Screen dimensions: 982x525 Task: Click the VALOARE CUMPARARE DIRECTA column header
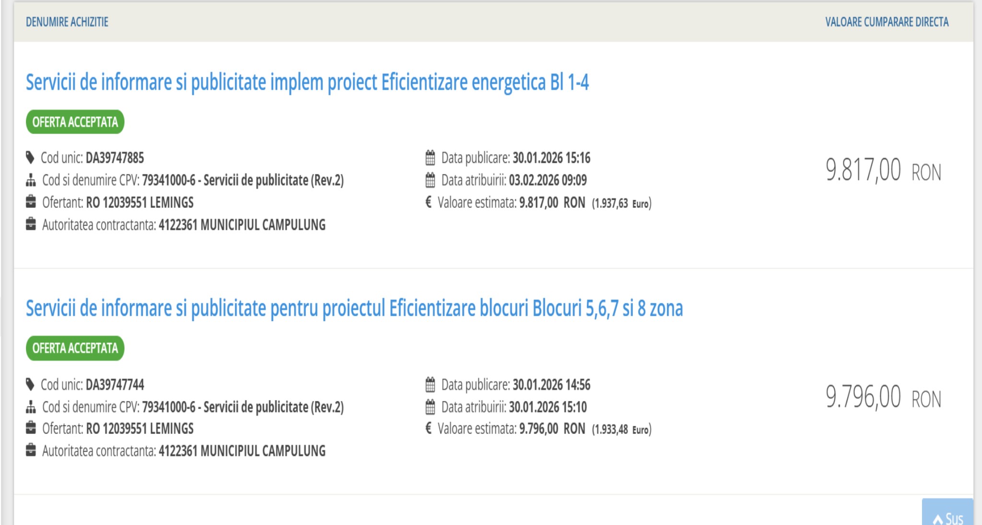pyautogui.click(x=887, y=22)
